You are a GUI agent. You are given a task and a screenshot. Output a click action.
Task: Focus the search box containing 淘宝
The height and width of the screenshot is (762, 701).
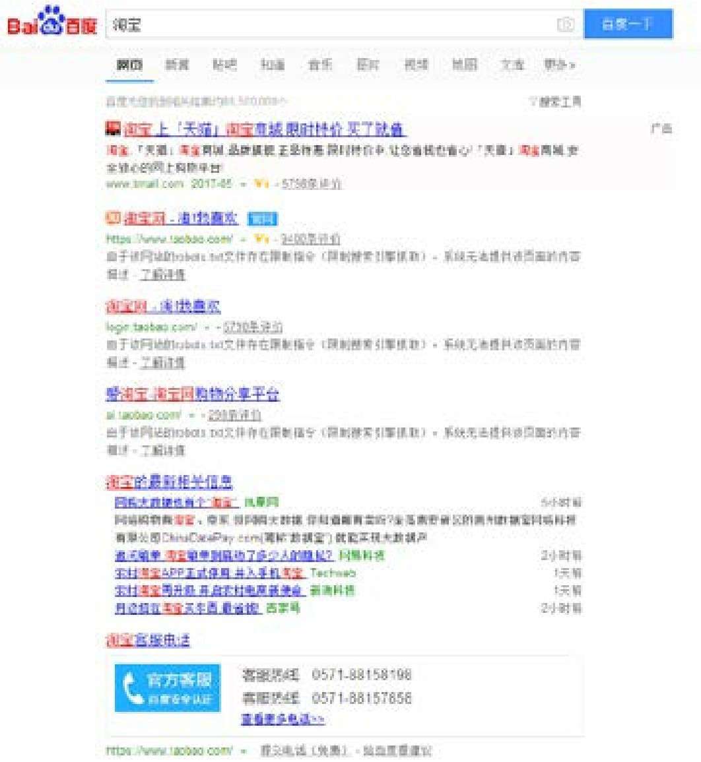coord(330,25)
